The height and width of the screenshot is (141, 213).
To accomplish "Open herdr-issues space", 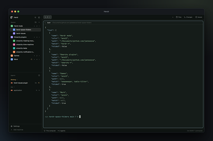I will coord(25,33).
